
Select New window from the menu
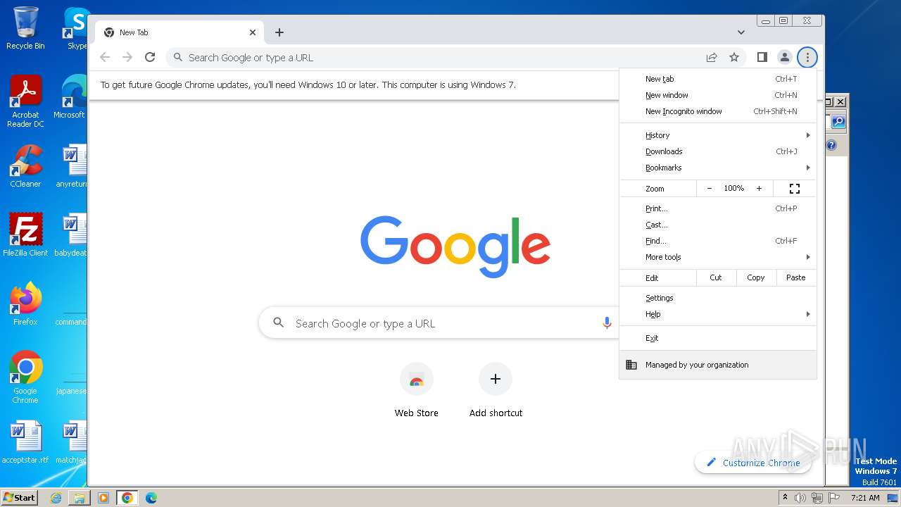(718, 95)
